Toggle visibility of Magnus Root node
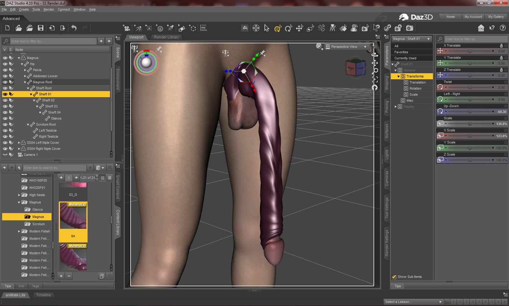This screenshot has width=509, height=306. 5,82
